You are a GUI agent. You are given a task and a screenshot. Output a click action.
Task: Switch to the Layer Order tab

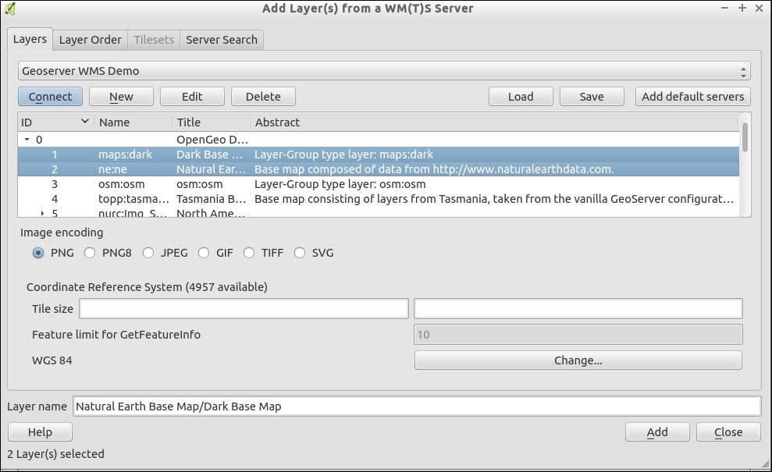pos(91,40)
